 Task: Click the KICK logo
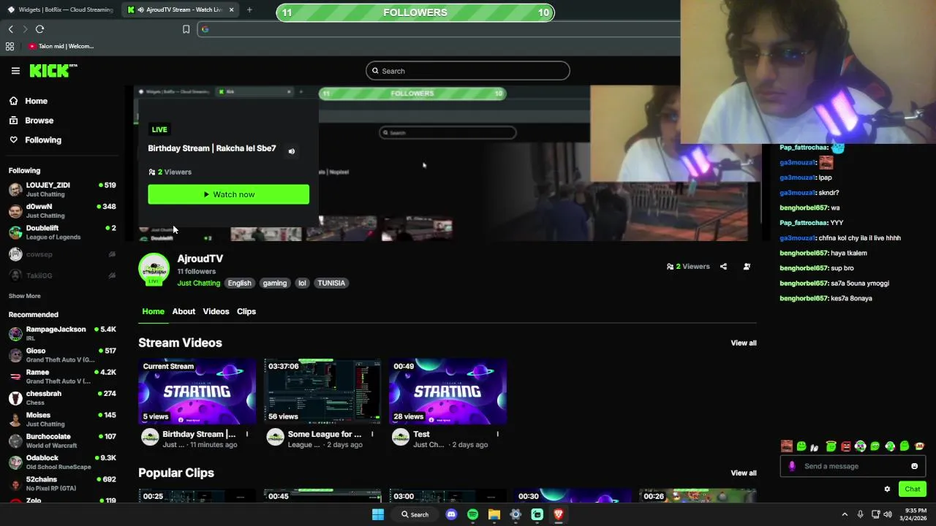point(53,71)
